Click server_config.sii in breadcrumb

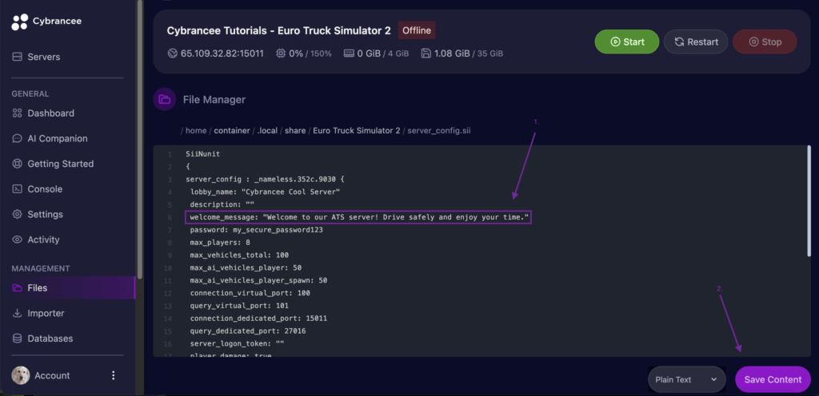[439, 131]
